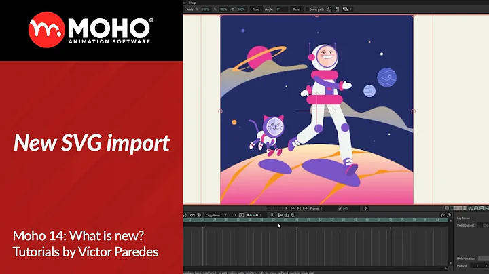Click the timeline scroll down arrow
This screenshot has width=489, height=274.
tap(450, 263)
